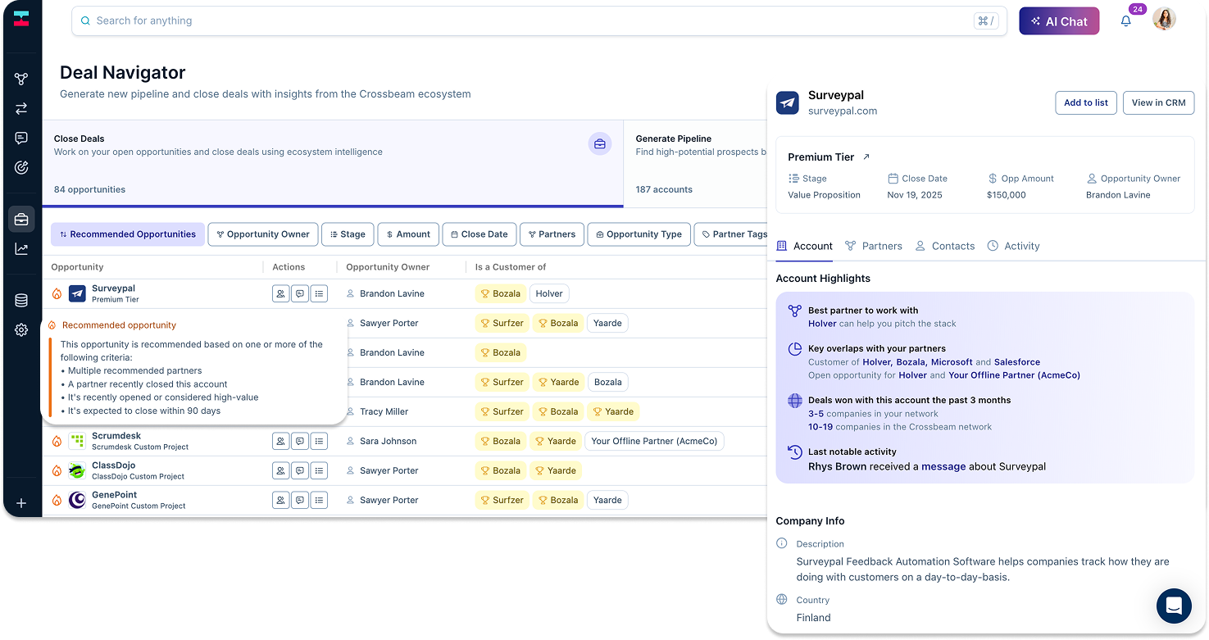Click the Add to list button

click(1085, 102)
